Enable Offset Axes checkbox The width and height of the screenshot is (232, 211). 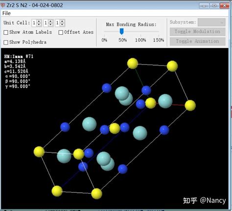click(61, 32)
